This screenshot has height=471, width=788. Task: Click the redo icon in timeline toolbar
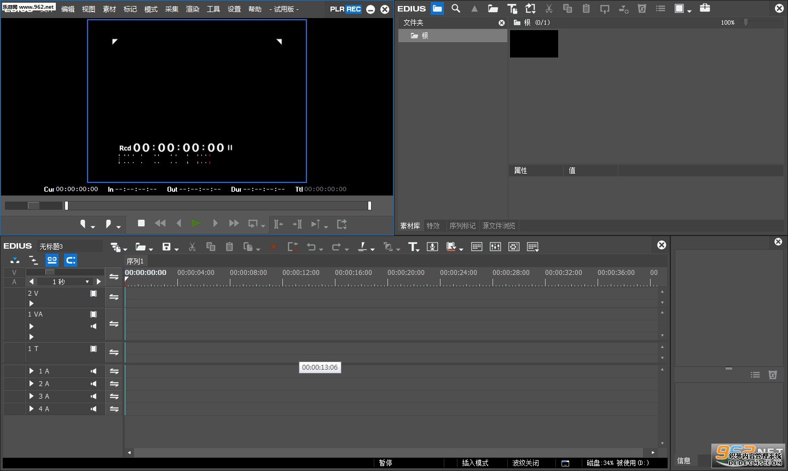336,247
